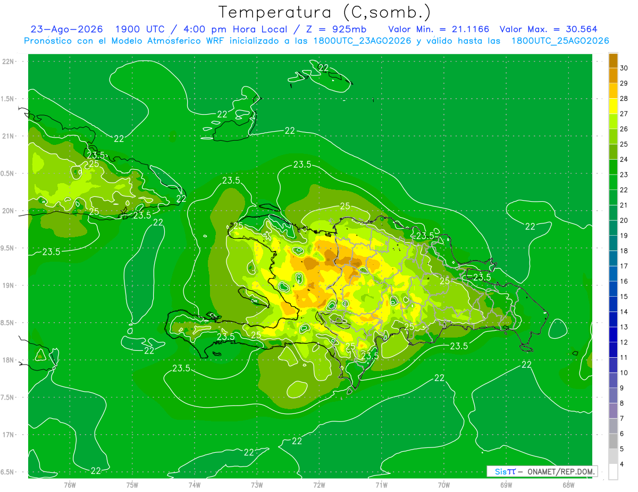The image size is (638, 492).
Task: Click the "76W" longitude axis label
Action: point(70,485)
